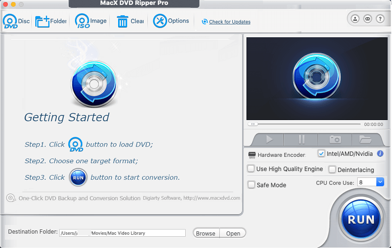Viewport: 392px width, 248px height.
Task: Enable Use High Quality Engine
Action: coord(251,169)
